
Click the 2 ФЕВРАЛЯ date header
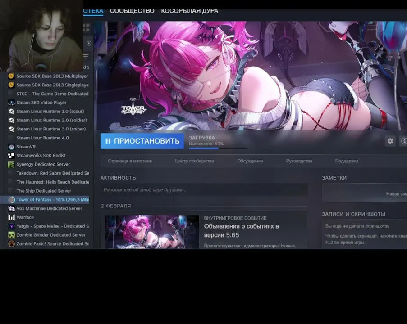tap(116, 206)
